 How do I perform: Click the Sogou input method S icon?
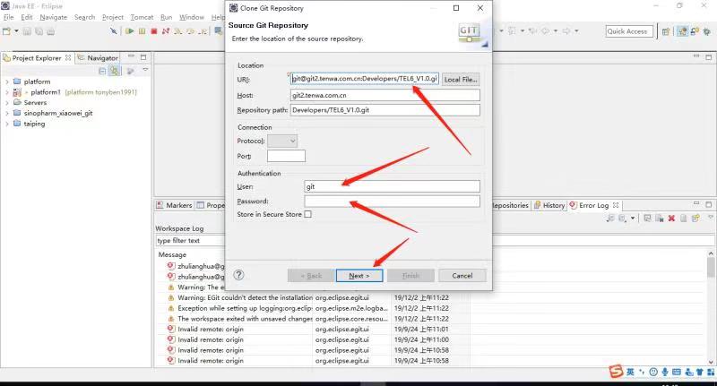[x=616, y=372]
